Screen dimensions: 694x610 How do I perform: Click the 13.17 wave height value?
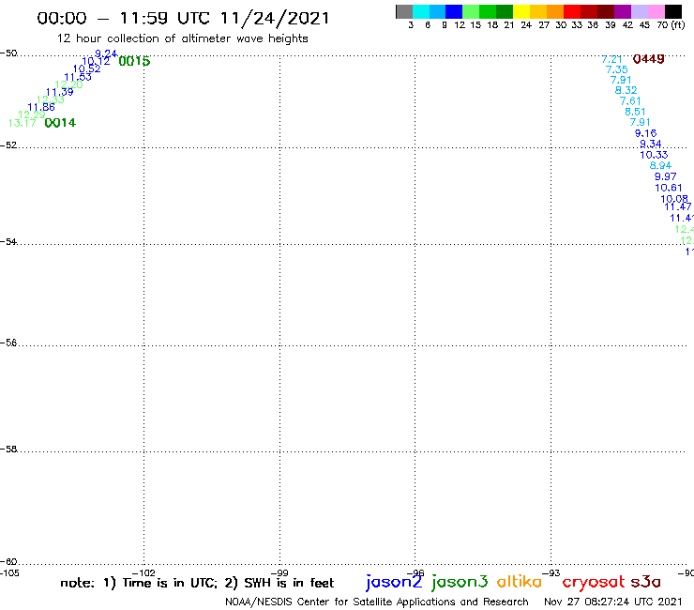pos(23,123)
